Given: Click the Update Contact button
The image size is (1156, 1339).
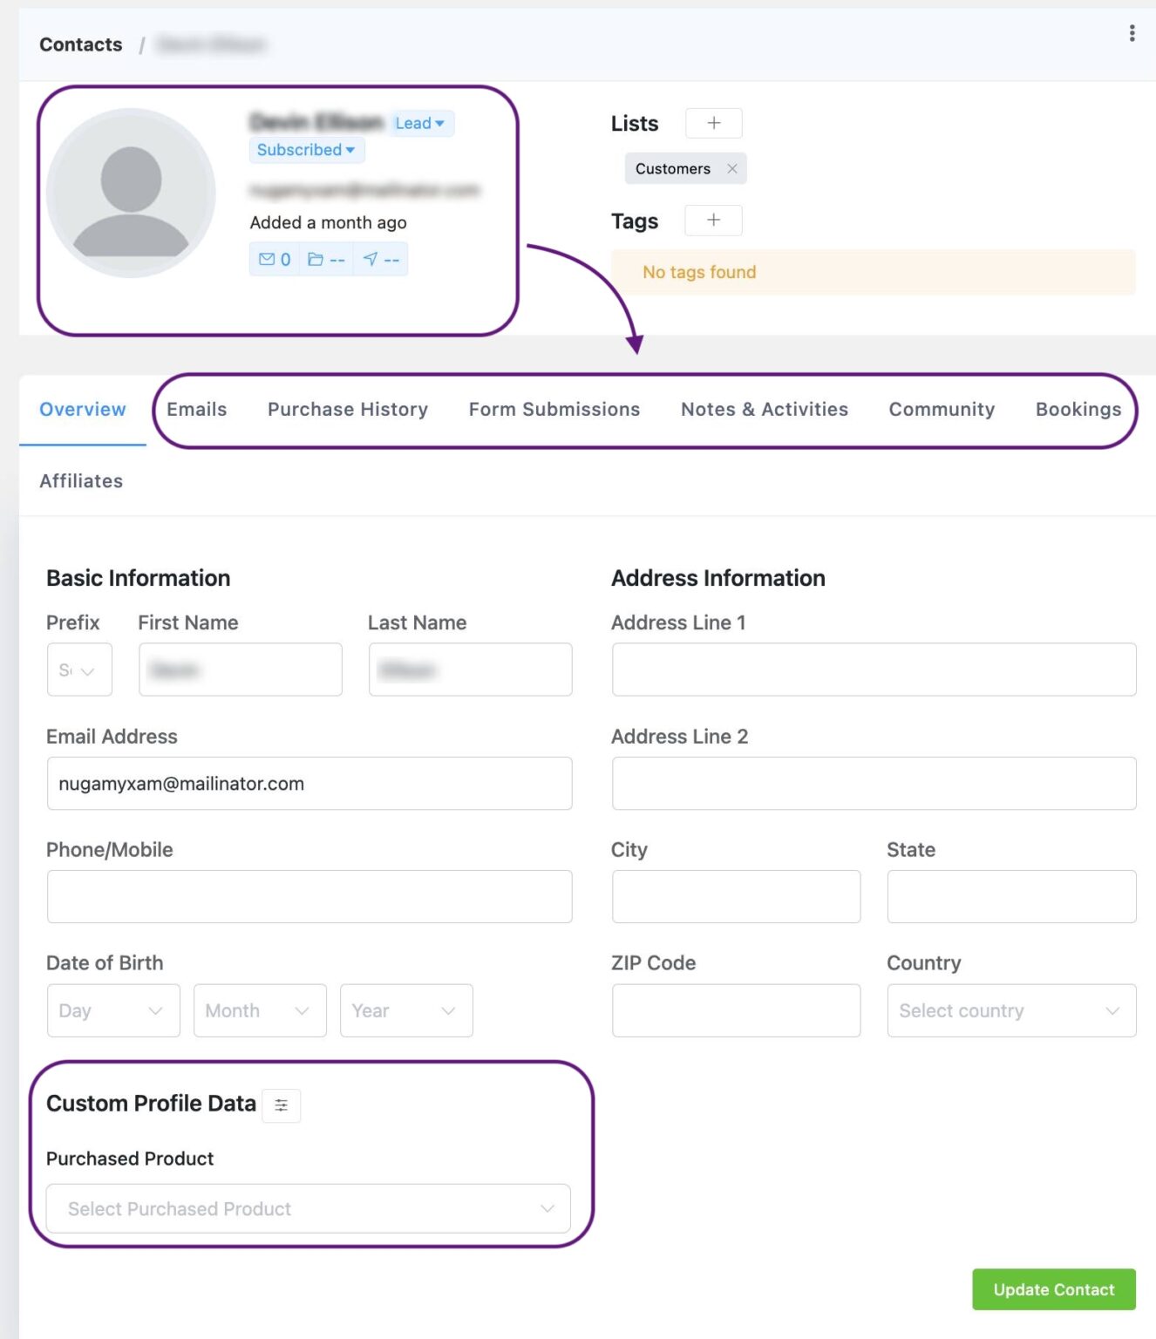Looking at the screenshot, I should pos(1053,1289).
